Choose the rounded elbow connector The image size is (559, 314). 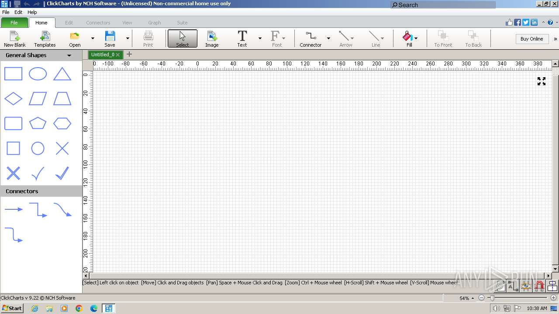tap(14, 235)
